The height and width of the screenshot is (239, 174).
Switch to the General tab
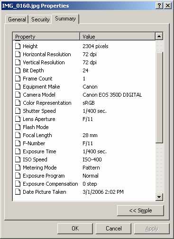tap(17, 20)
